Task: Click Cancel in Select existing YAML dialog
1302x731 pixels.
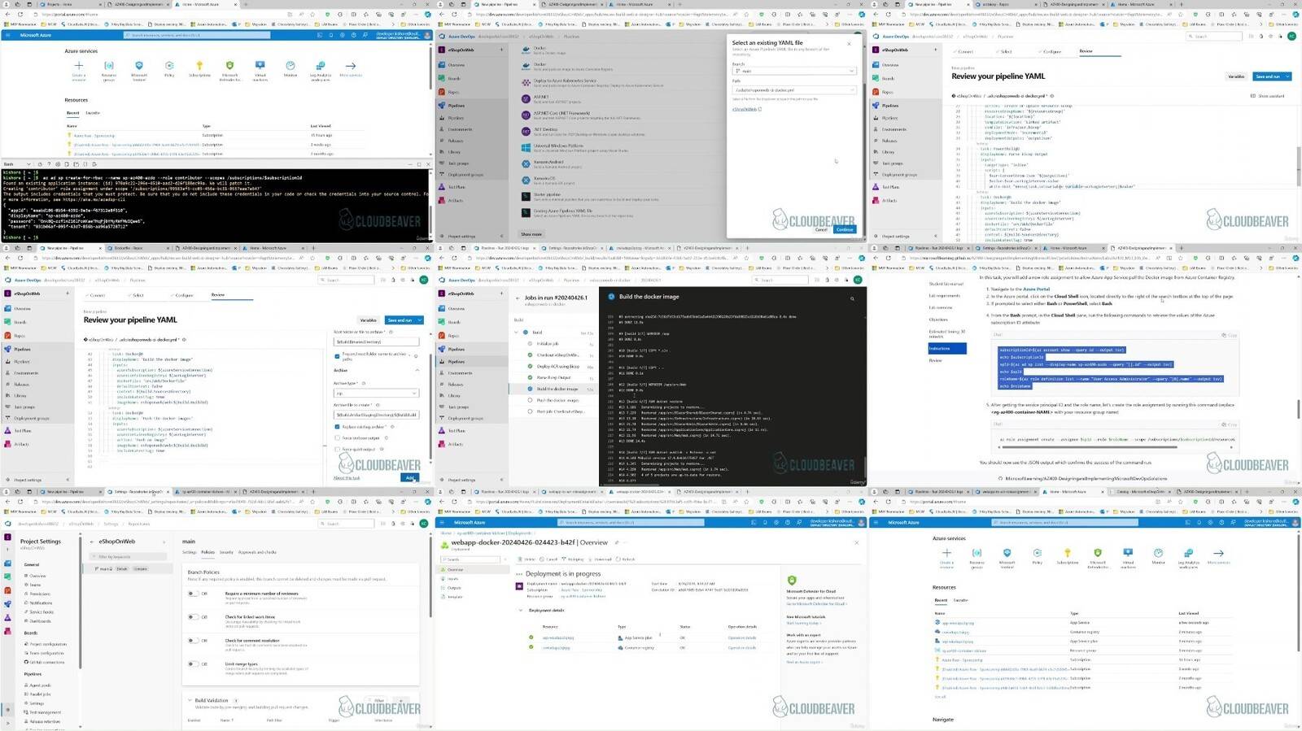Action: (821, 229)
